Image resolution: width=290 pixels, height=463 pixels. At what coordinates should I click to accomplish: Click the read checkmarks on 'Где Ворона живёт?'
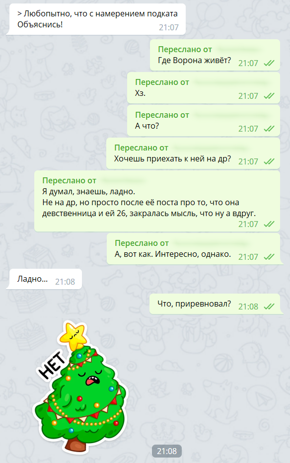[x=269, y=63]
